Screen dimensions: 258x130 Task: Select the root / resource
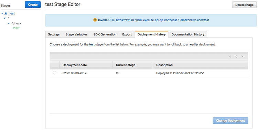coord(8,18)
